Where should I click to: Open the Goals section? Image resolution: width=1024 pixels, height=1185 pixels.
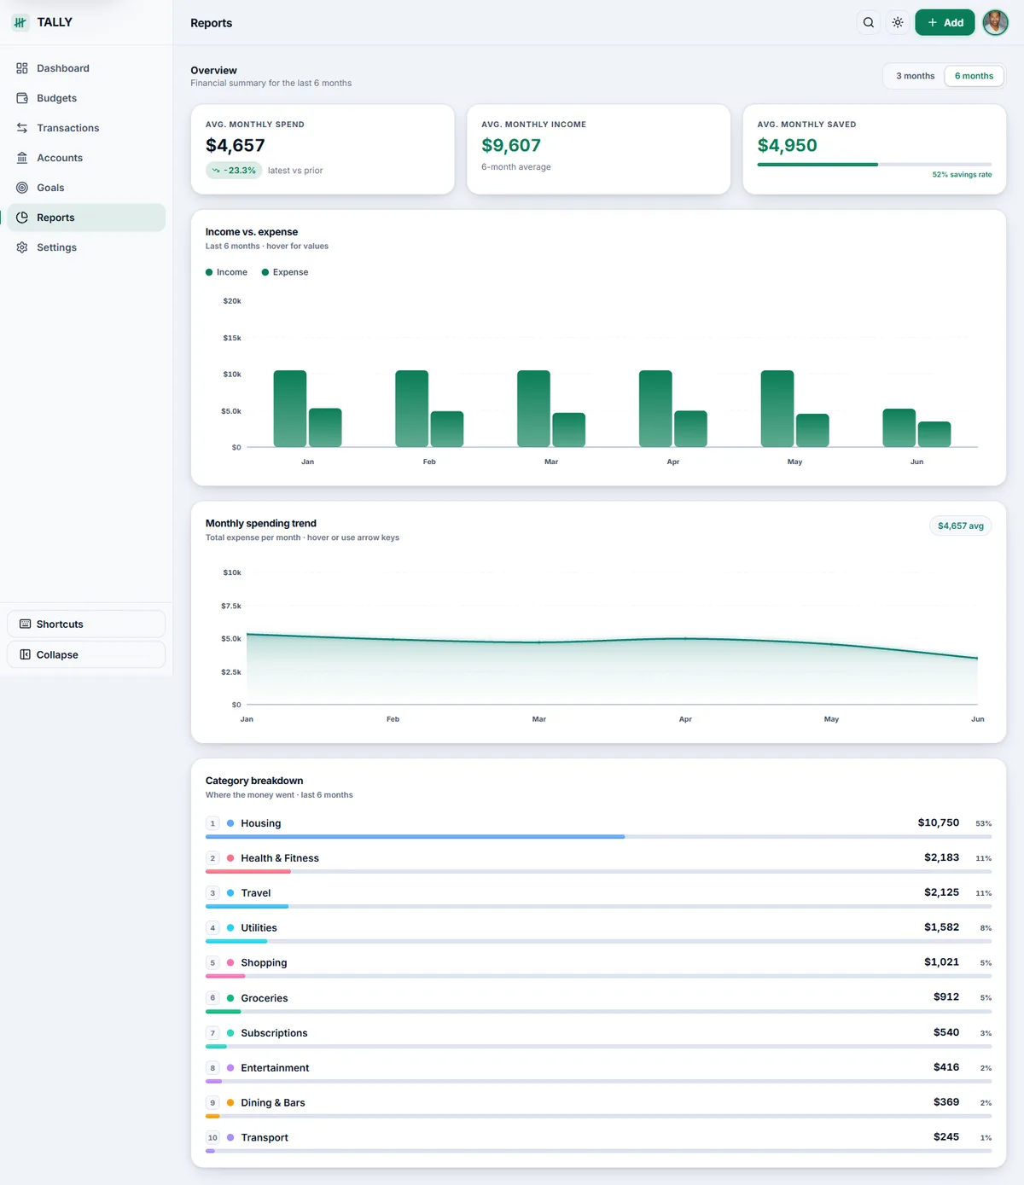pyautogui.click(x=86, y=188)
